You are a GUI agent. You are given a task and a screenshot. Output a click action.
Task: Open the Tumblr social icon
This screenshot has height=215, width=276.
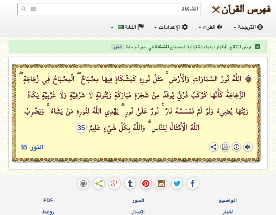(130, 184)
